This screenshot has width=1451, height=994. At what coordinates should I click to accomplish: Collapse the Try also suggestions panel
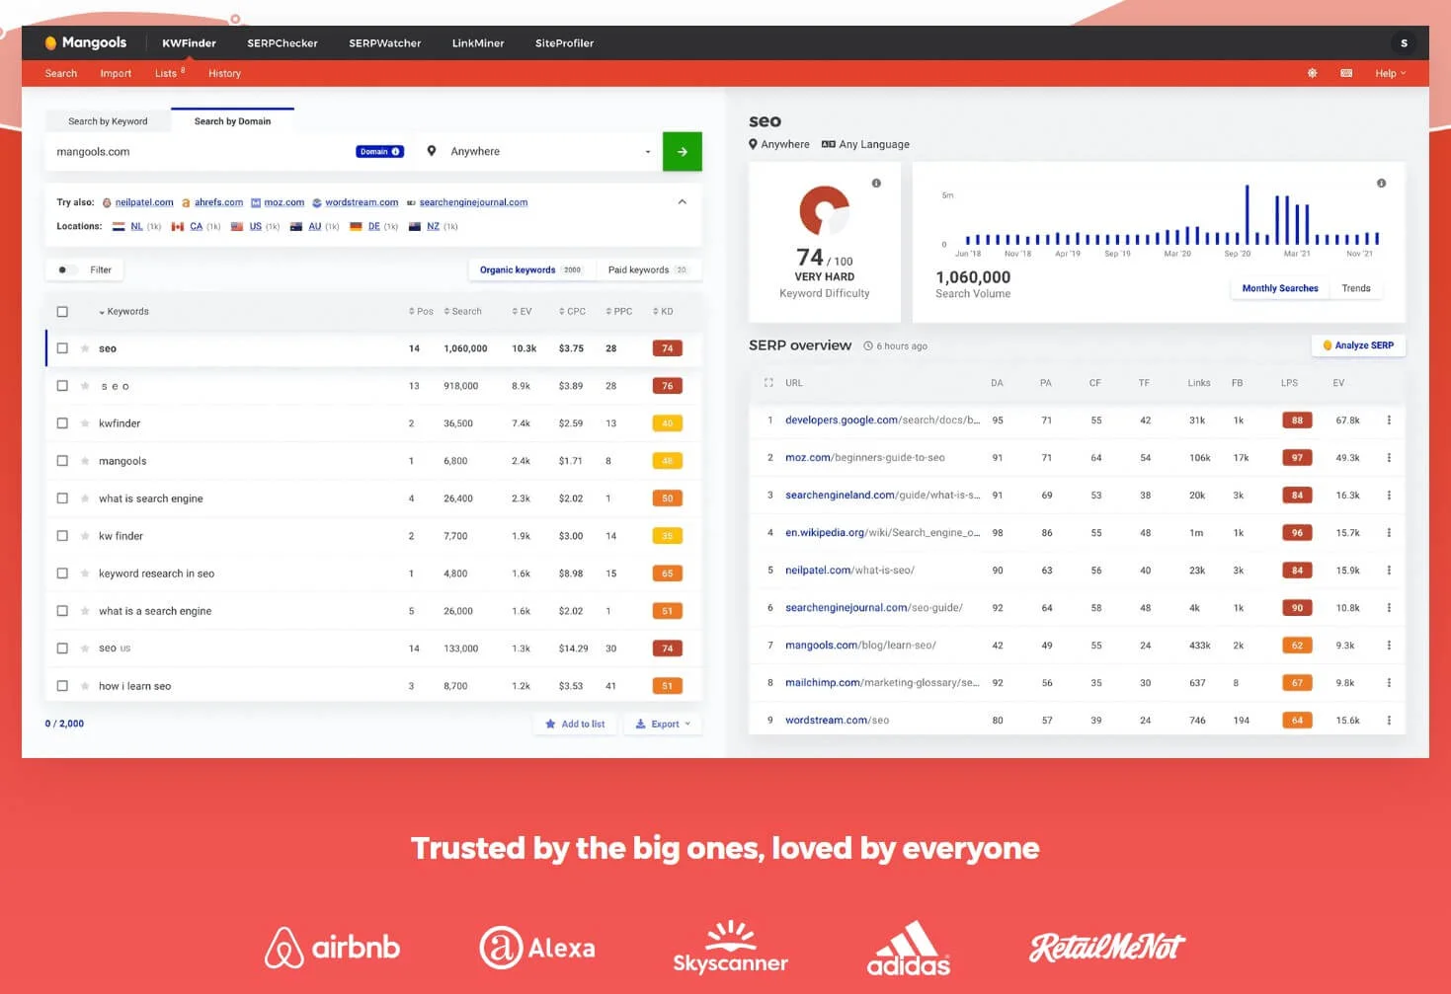[x=682, y=202]
